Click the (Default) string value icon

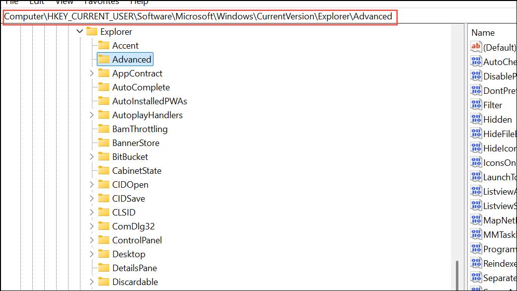tap(476, 47)
